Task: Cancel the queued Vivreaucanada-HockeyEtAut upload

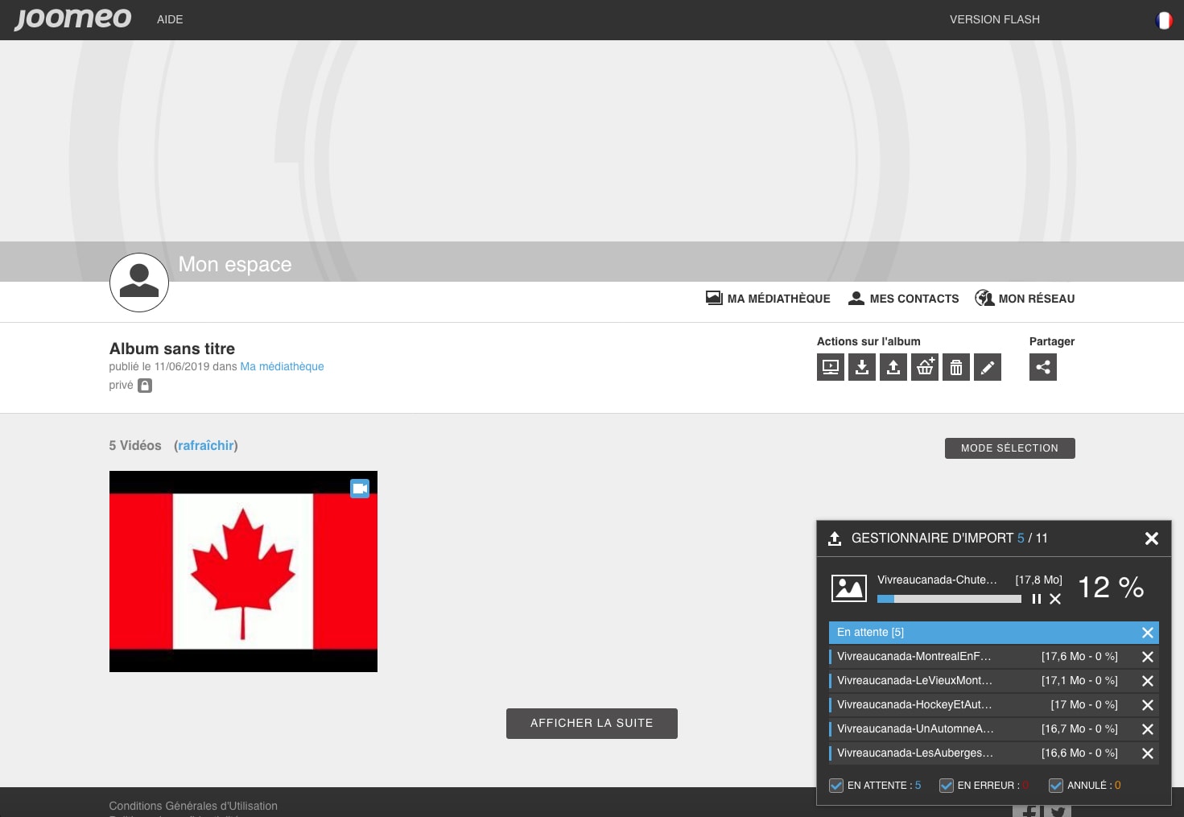Action: [1148, 705]
